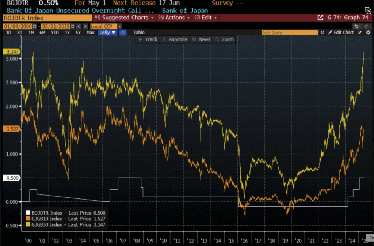This screenshot has width=374, height=246.
Task: Open the calendar icon next to 05/21/2025
Action: click(x=73, y=26)
